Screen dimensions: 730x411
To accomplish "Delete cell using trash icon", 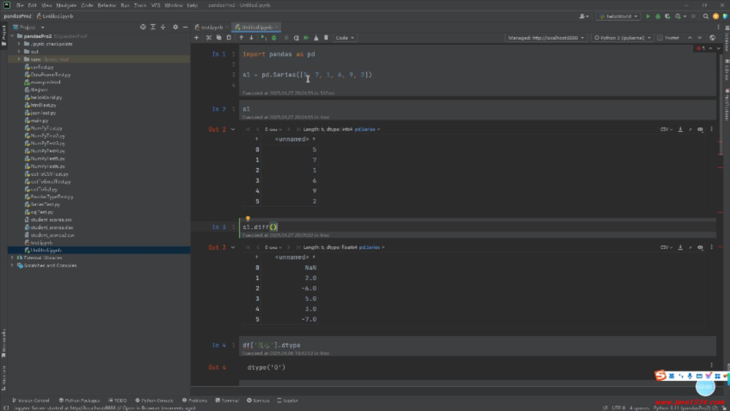I will [326, 38].
